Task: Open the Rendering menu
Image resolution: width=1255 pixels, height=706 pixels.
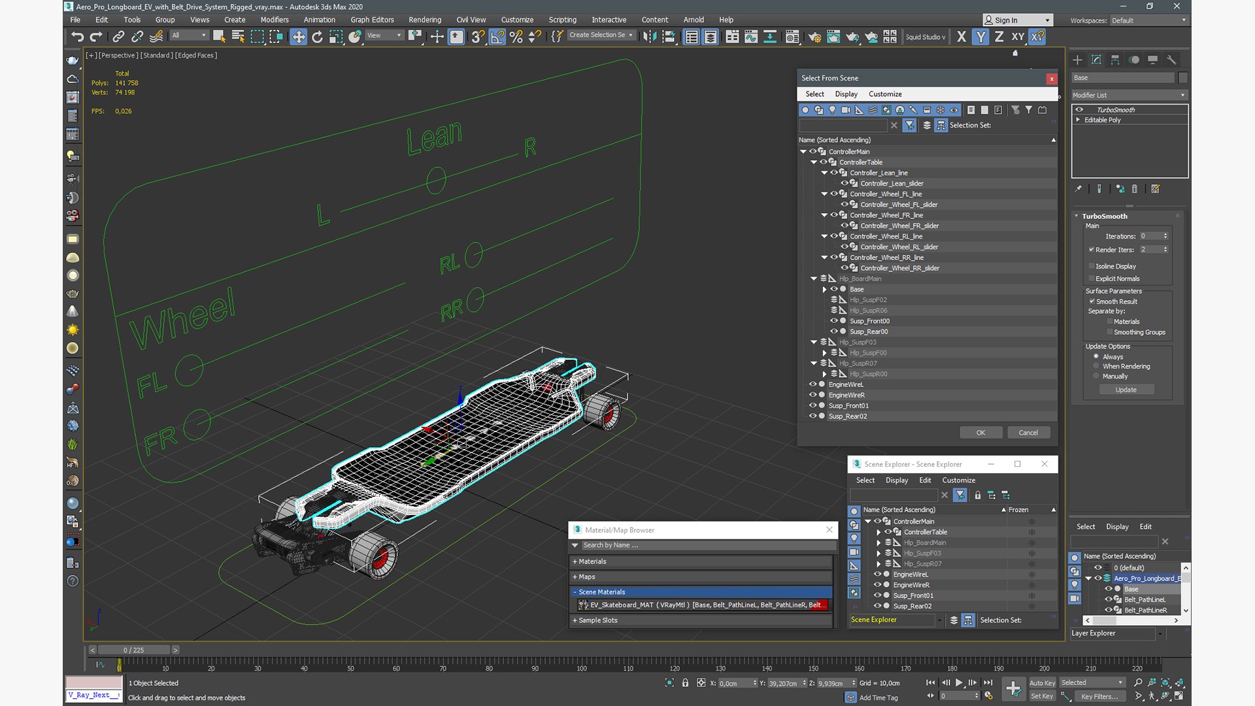Action: click(425, 20)
